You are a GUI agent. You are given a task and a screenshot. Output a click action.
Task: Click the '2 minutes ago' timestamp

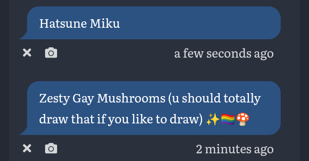[235, 149]
